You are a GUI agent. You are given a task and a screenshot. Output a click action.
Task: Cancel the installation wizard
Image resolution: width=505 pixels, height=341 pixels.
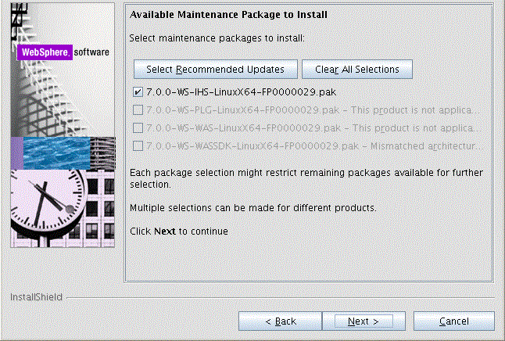[453, 321]
